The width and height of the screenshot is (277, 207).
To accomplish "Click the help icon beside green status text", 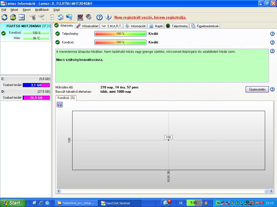I will pos(272,51).
